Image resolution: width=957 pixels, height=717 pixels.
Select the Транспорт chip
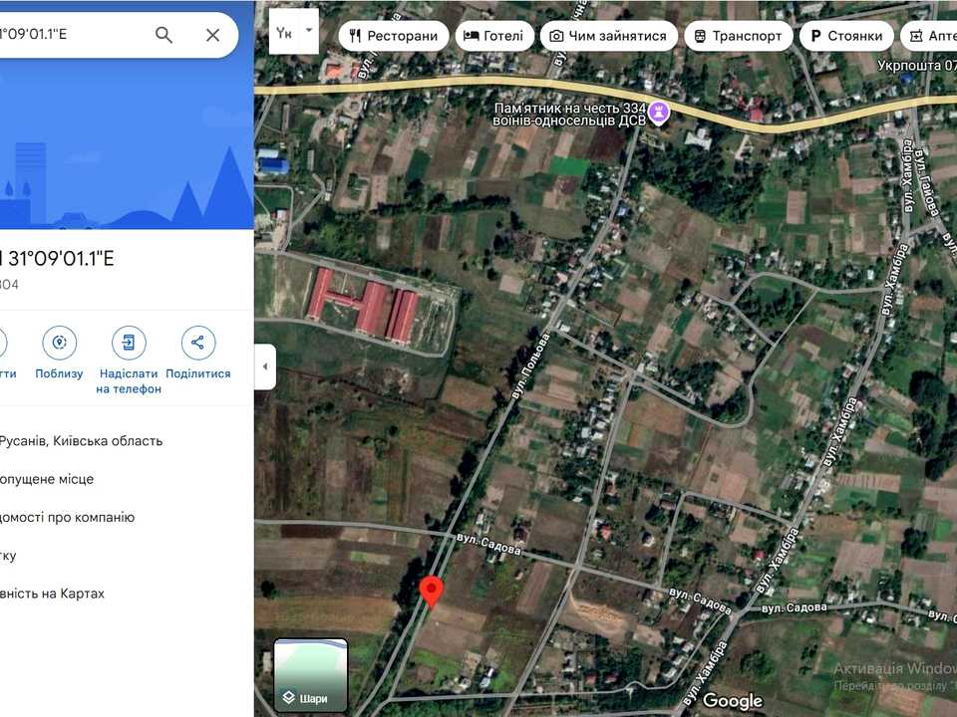[x=739, y=36]
